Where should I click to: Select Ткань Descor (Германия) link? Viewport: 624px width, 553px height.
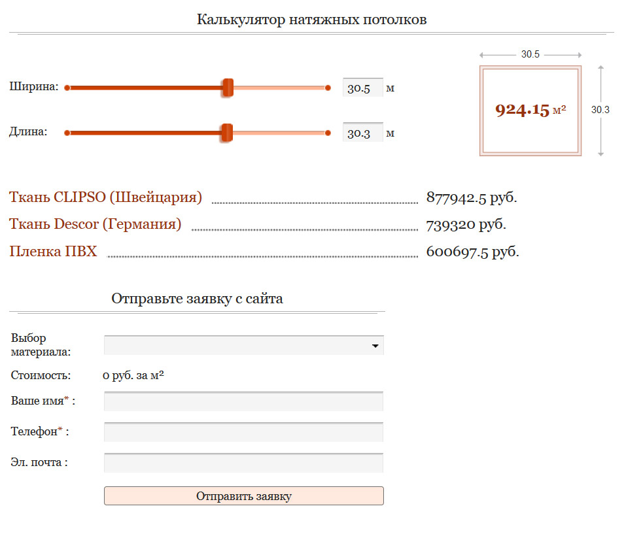[95, 224]
